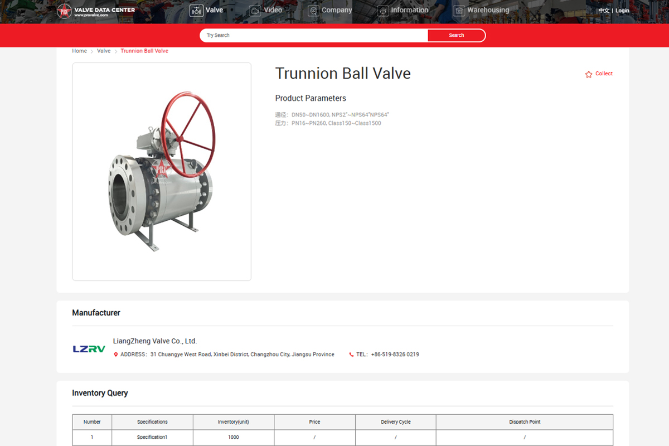This screenshot has width=669, height=446.
Task: Go to the Information section
Action: [409, 10]
